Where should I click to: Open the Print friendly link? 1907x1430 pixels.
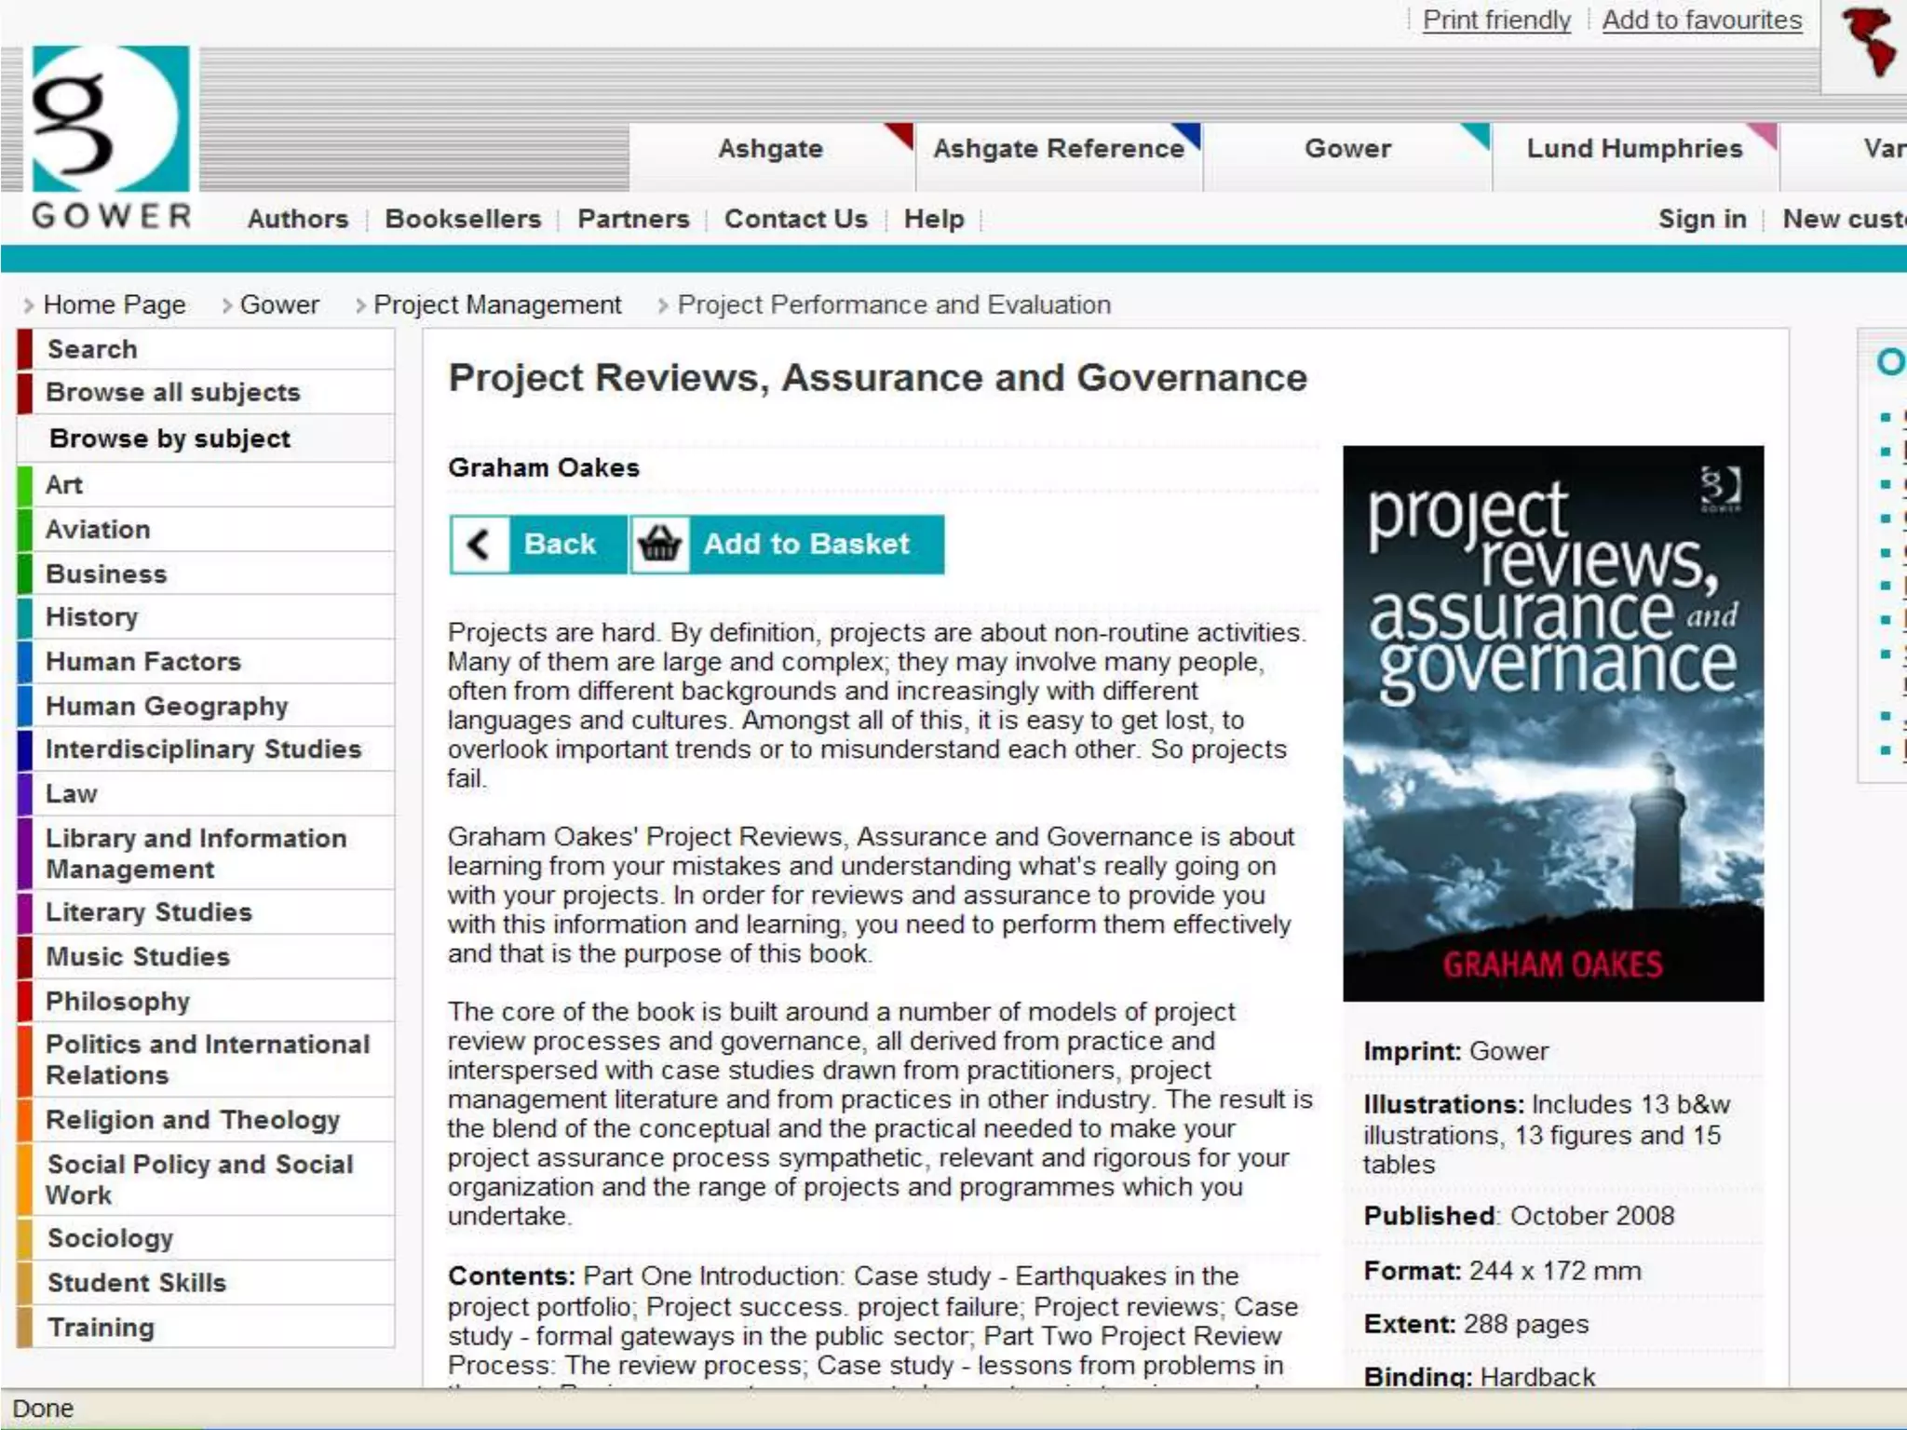coord(1496,20)
